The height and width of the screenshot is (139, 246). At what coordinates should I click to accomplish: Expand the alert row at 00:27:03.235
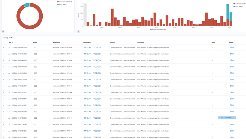[x=3, y=125]
